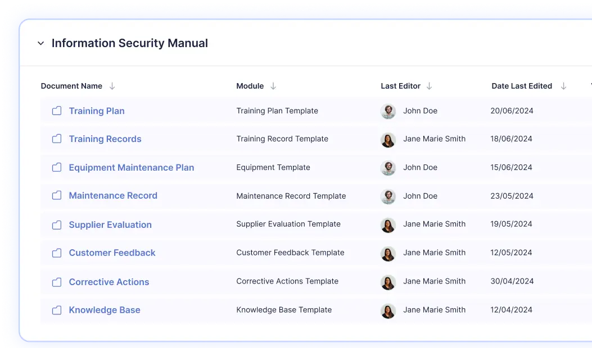Open the Training Plan document
Viewport: 592px width, 348px height.
click(97, 111)
